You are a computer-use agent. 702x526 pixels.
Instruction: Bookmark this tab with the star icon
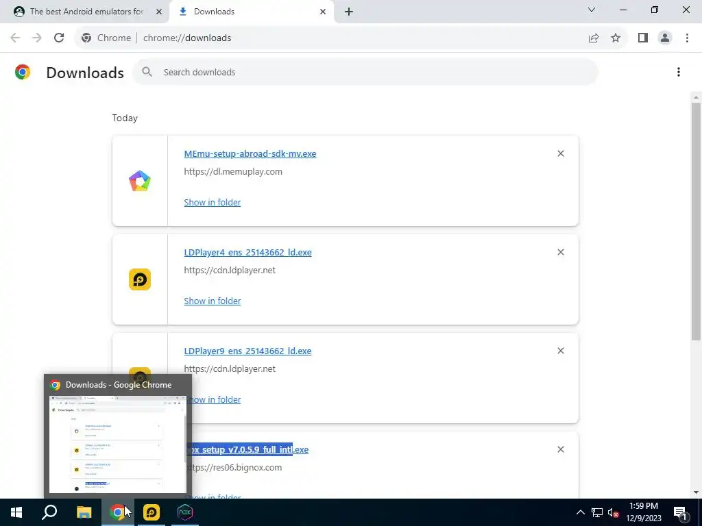click(x=616, y=38)
